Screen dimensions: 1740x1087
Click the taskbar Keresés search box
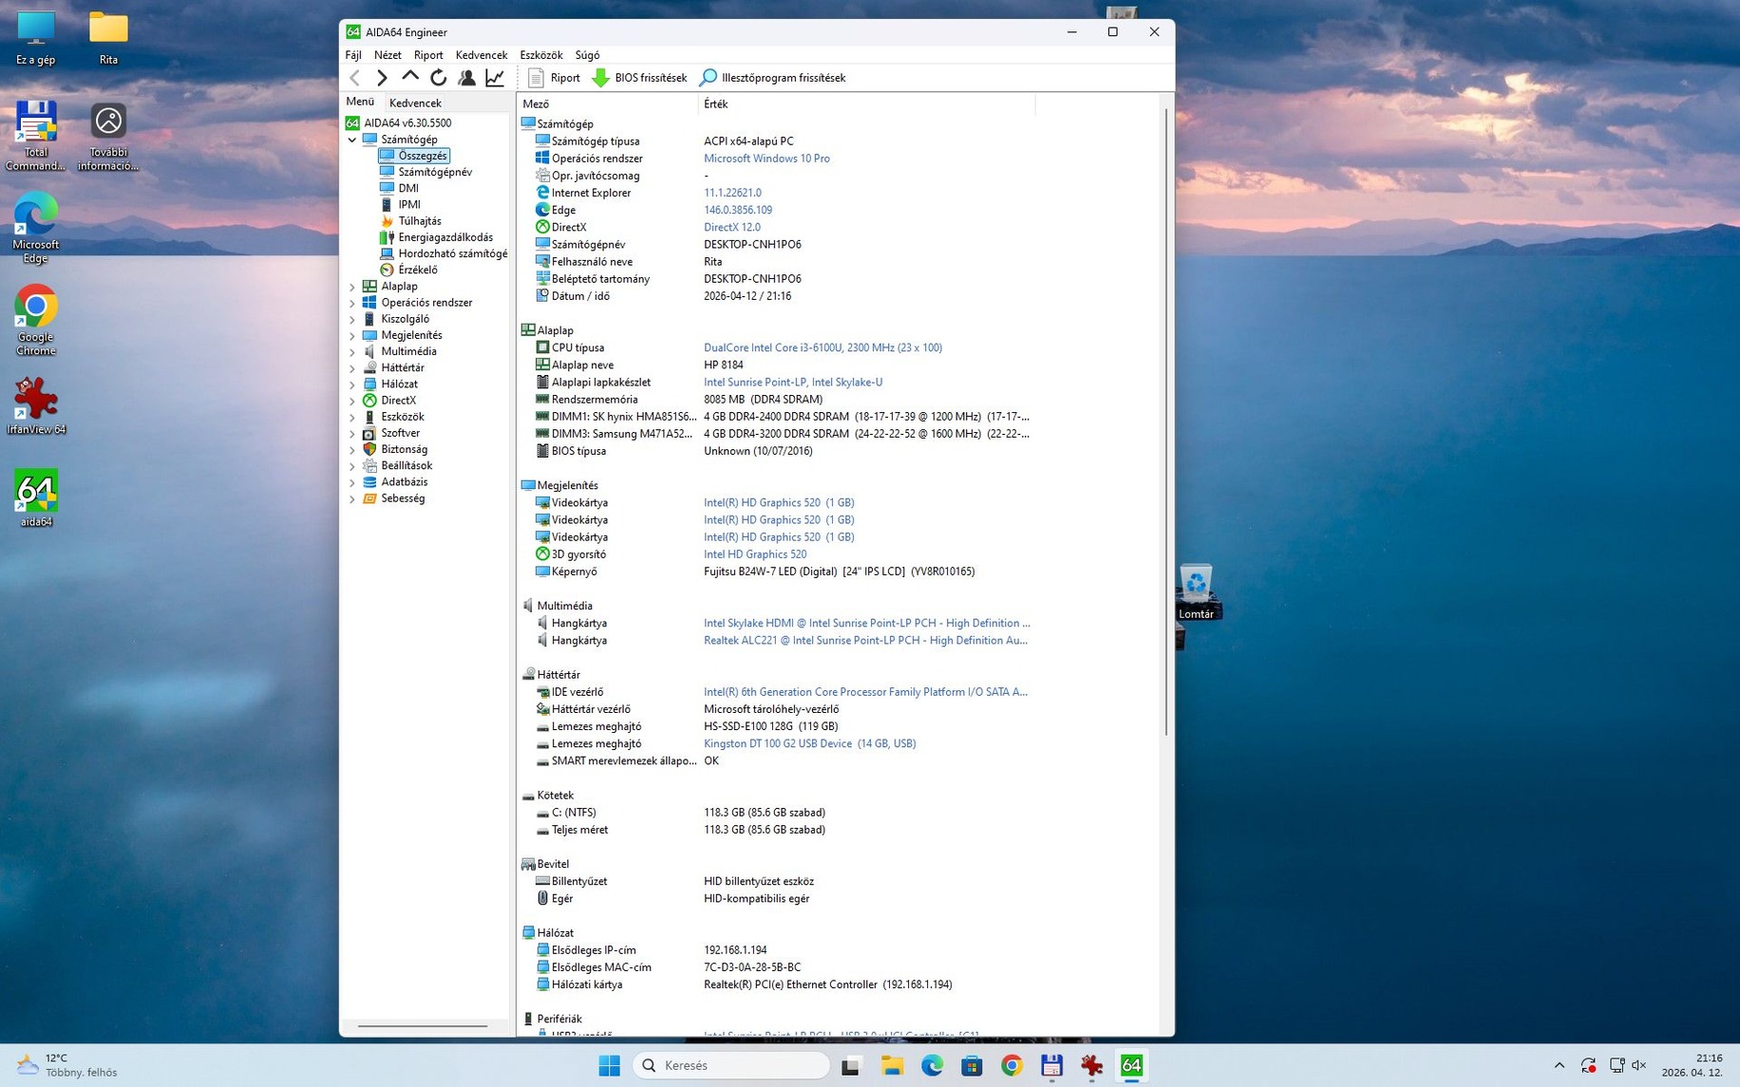coord(731,1065)
